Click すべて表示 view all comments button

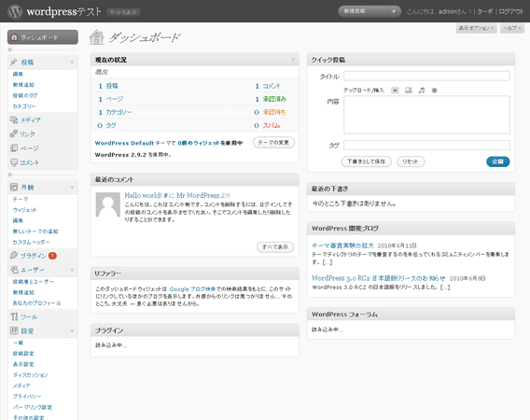[x=275, y=246]
